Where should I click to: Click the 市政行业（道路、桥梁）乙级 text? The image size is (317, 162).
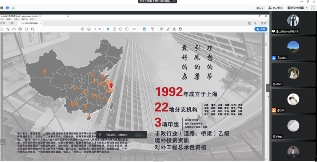pyautogui.click(x=192, y=133)
